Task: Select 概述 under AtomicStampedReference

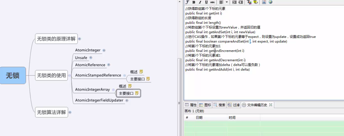Action: click(134, 72)
